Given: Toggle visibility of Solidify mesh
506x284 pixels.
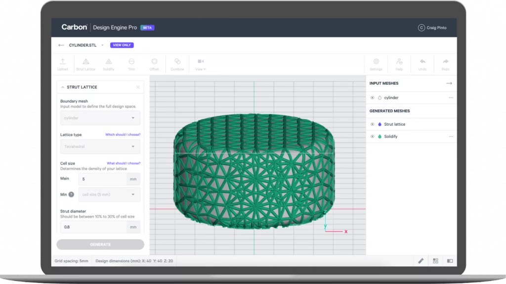Looking at the screenshot, I should tap(373, 137).
